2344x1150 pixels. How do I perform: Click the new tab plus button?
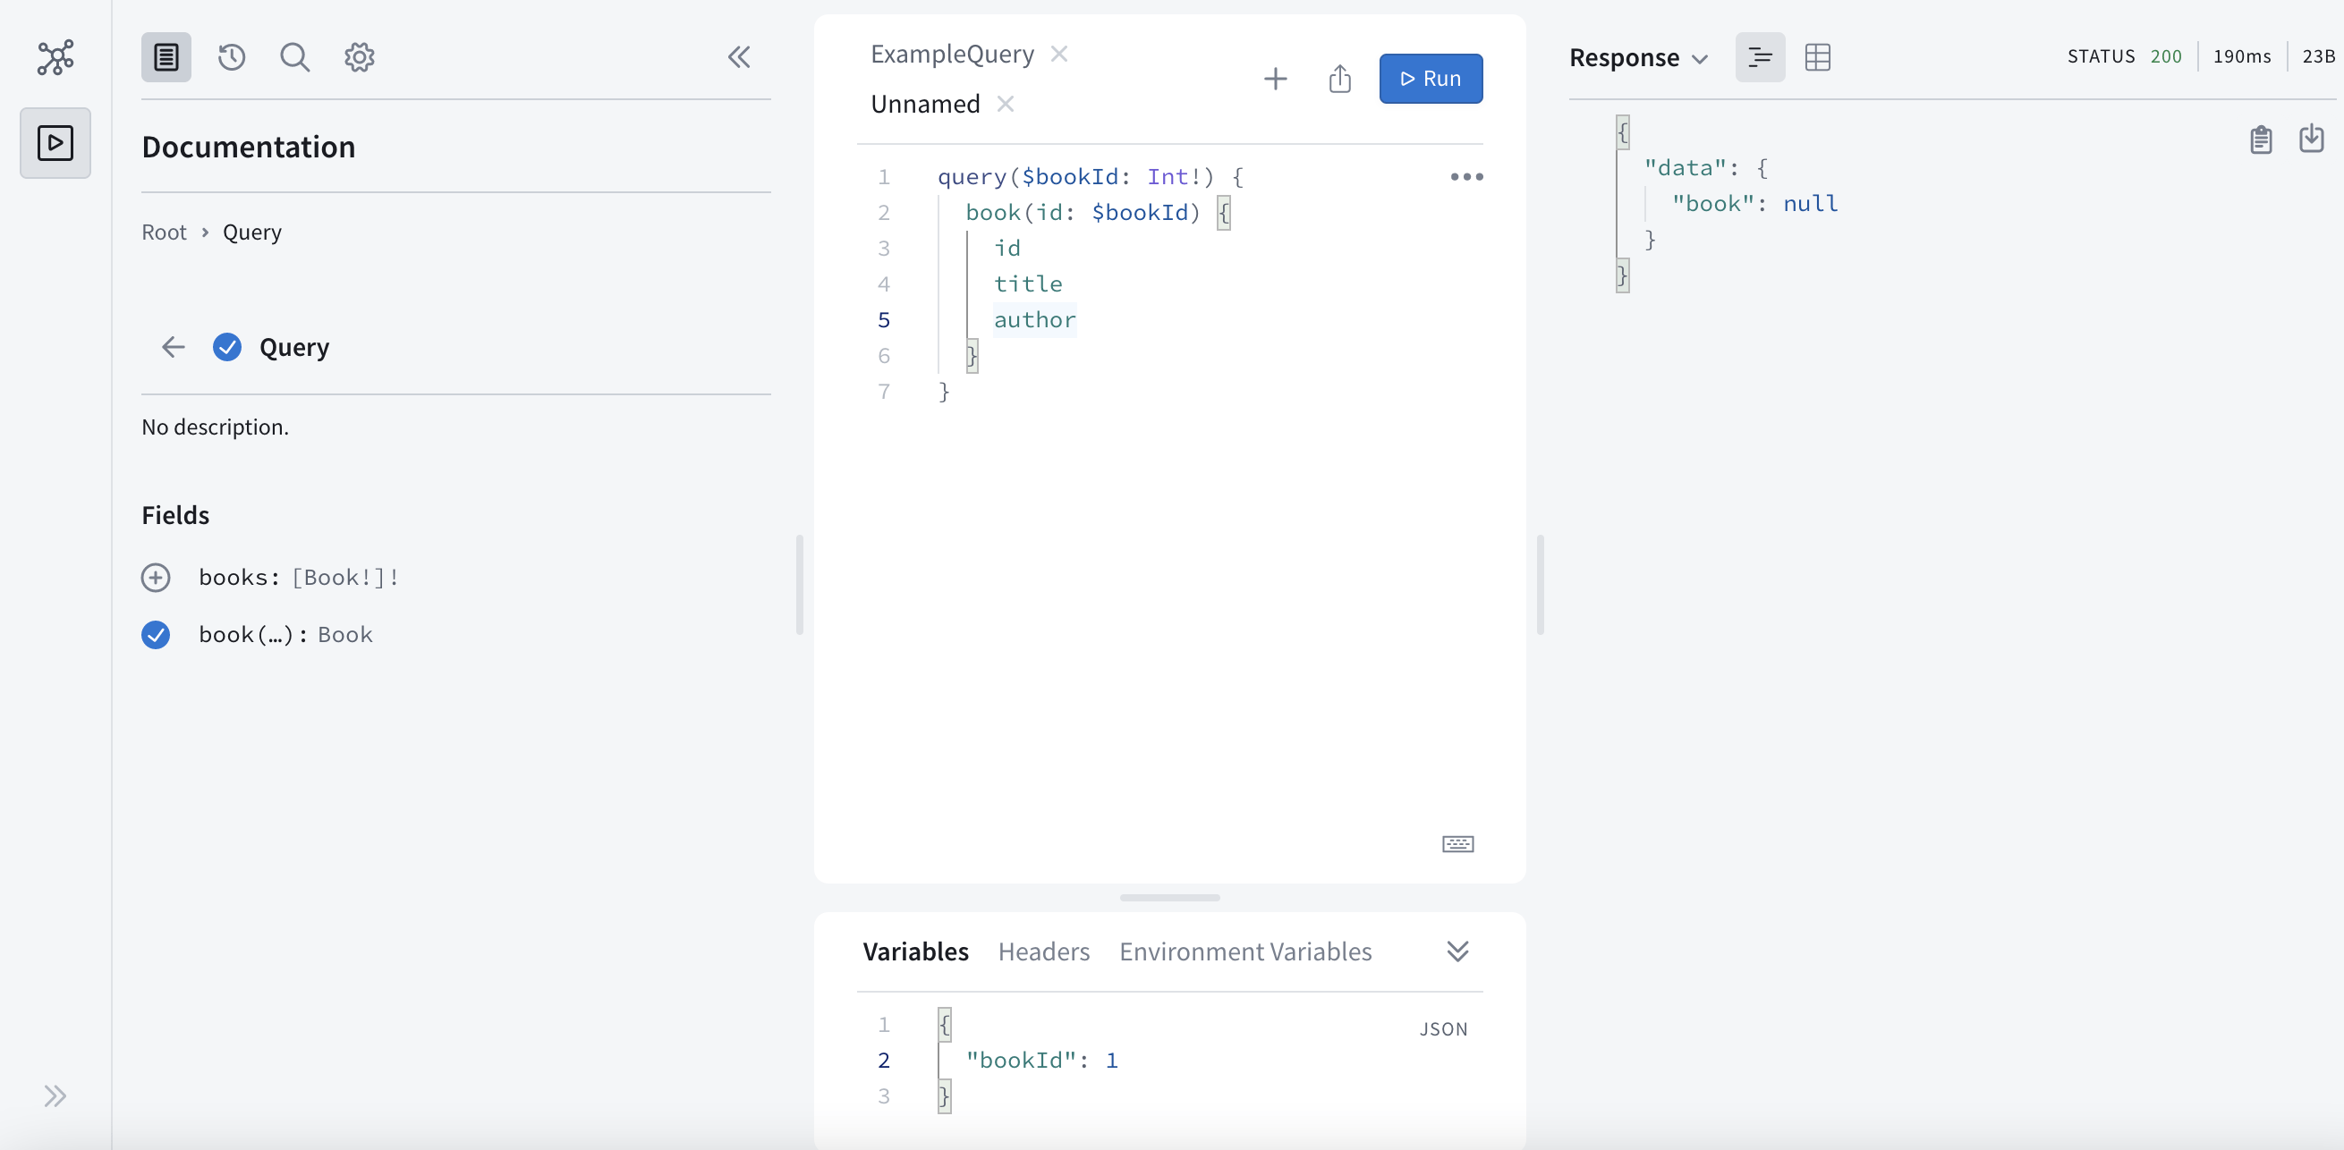pyautogui.click(x=1275, y=78)
